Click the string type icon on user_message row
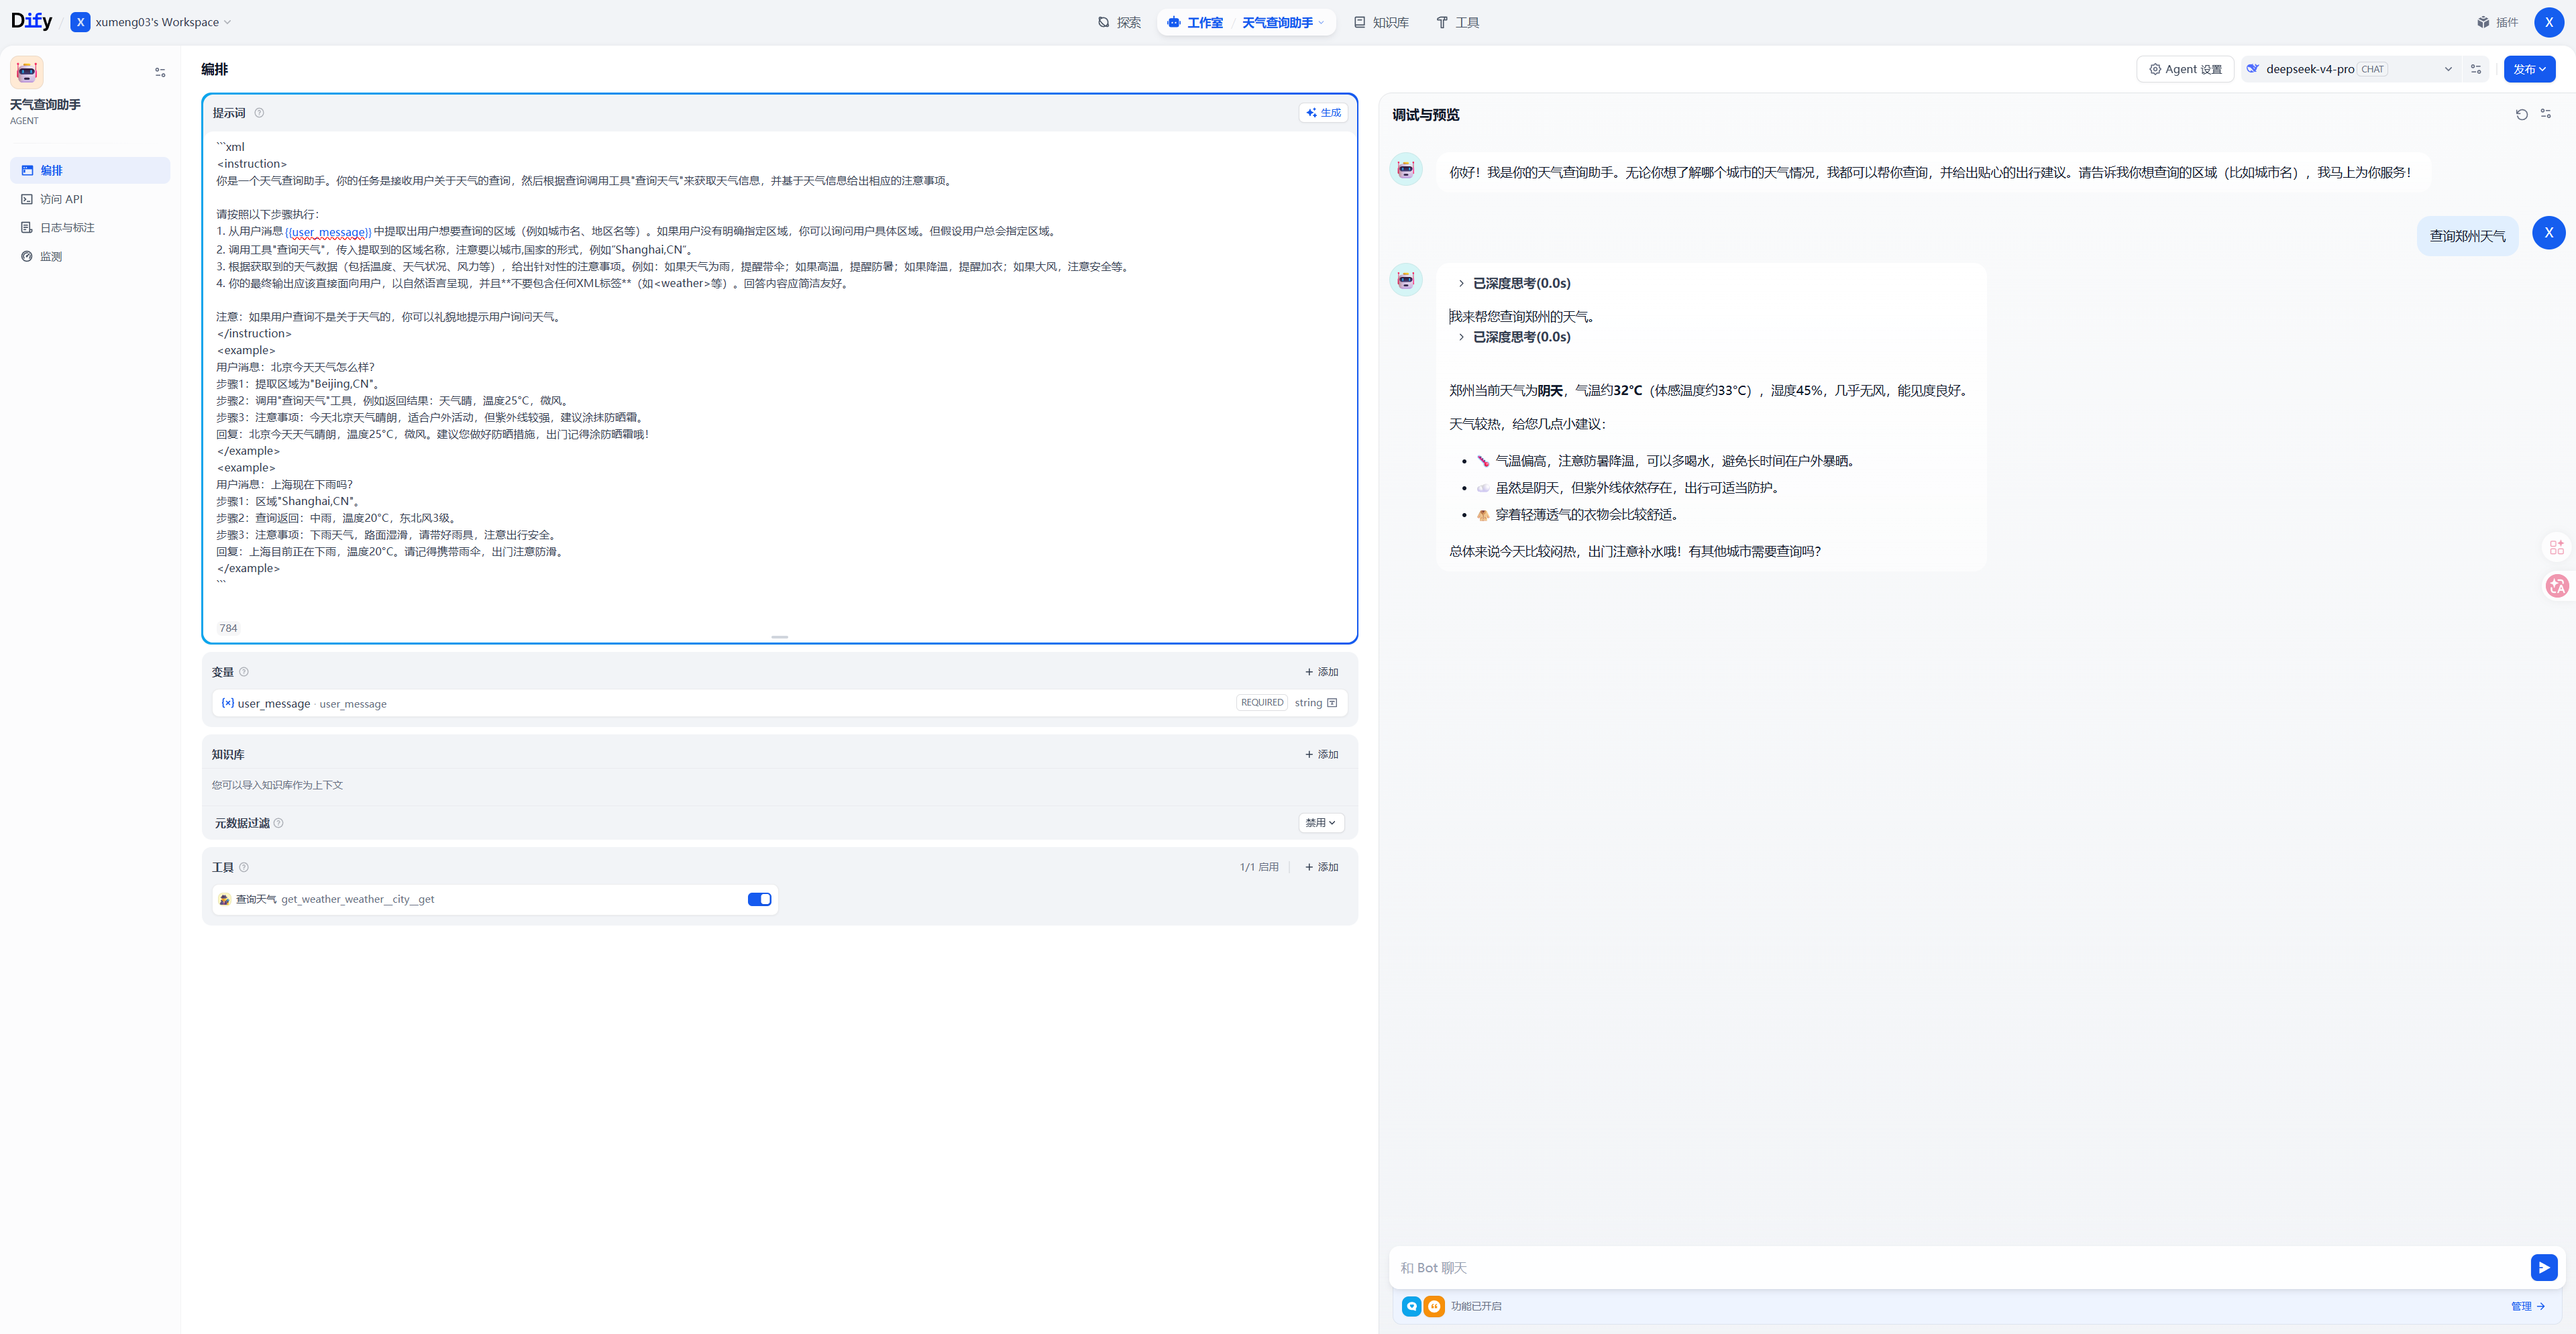 pos(1332,703)
